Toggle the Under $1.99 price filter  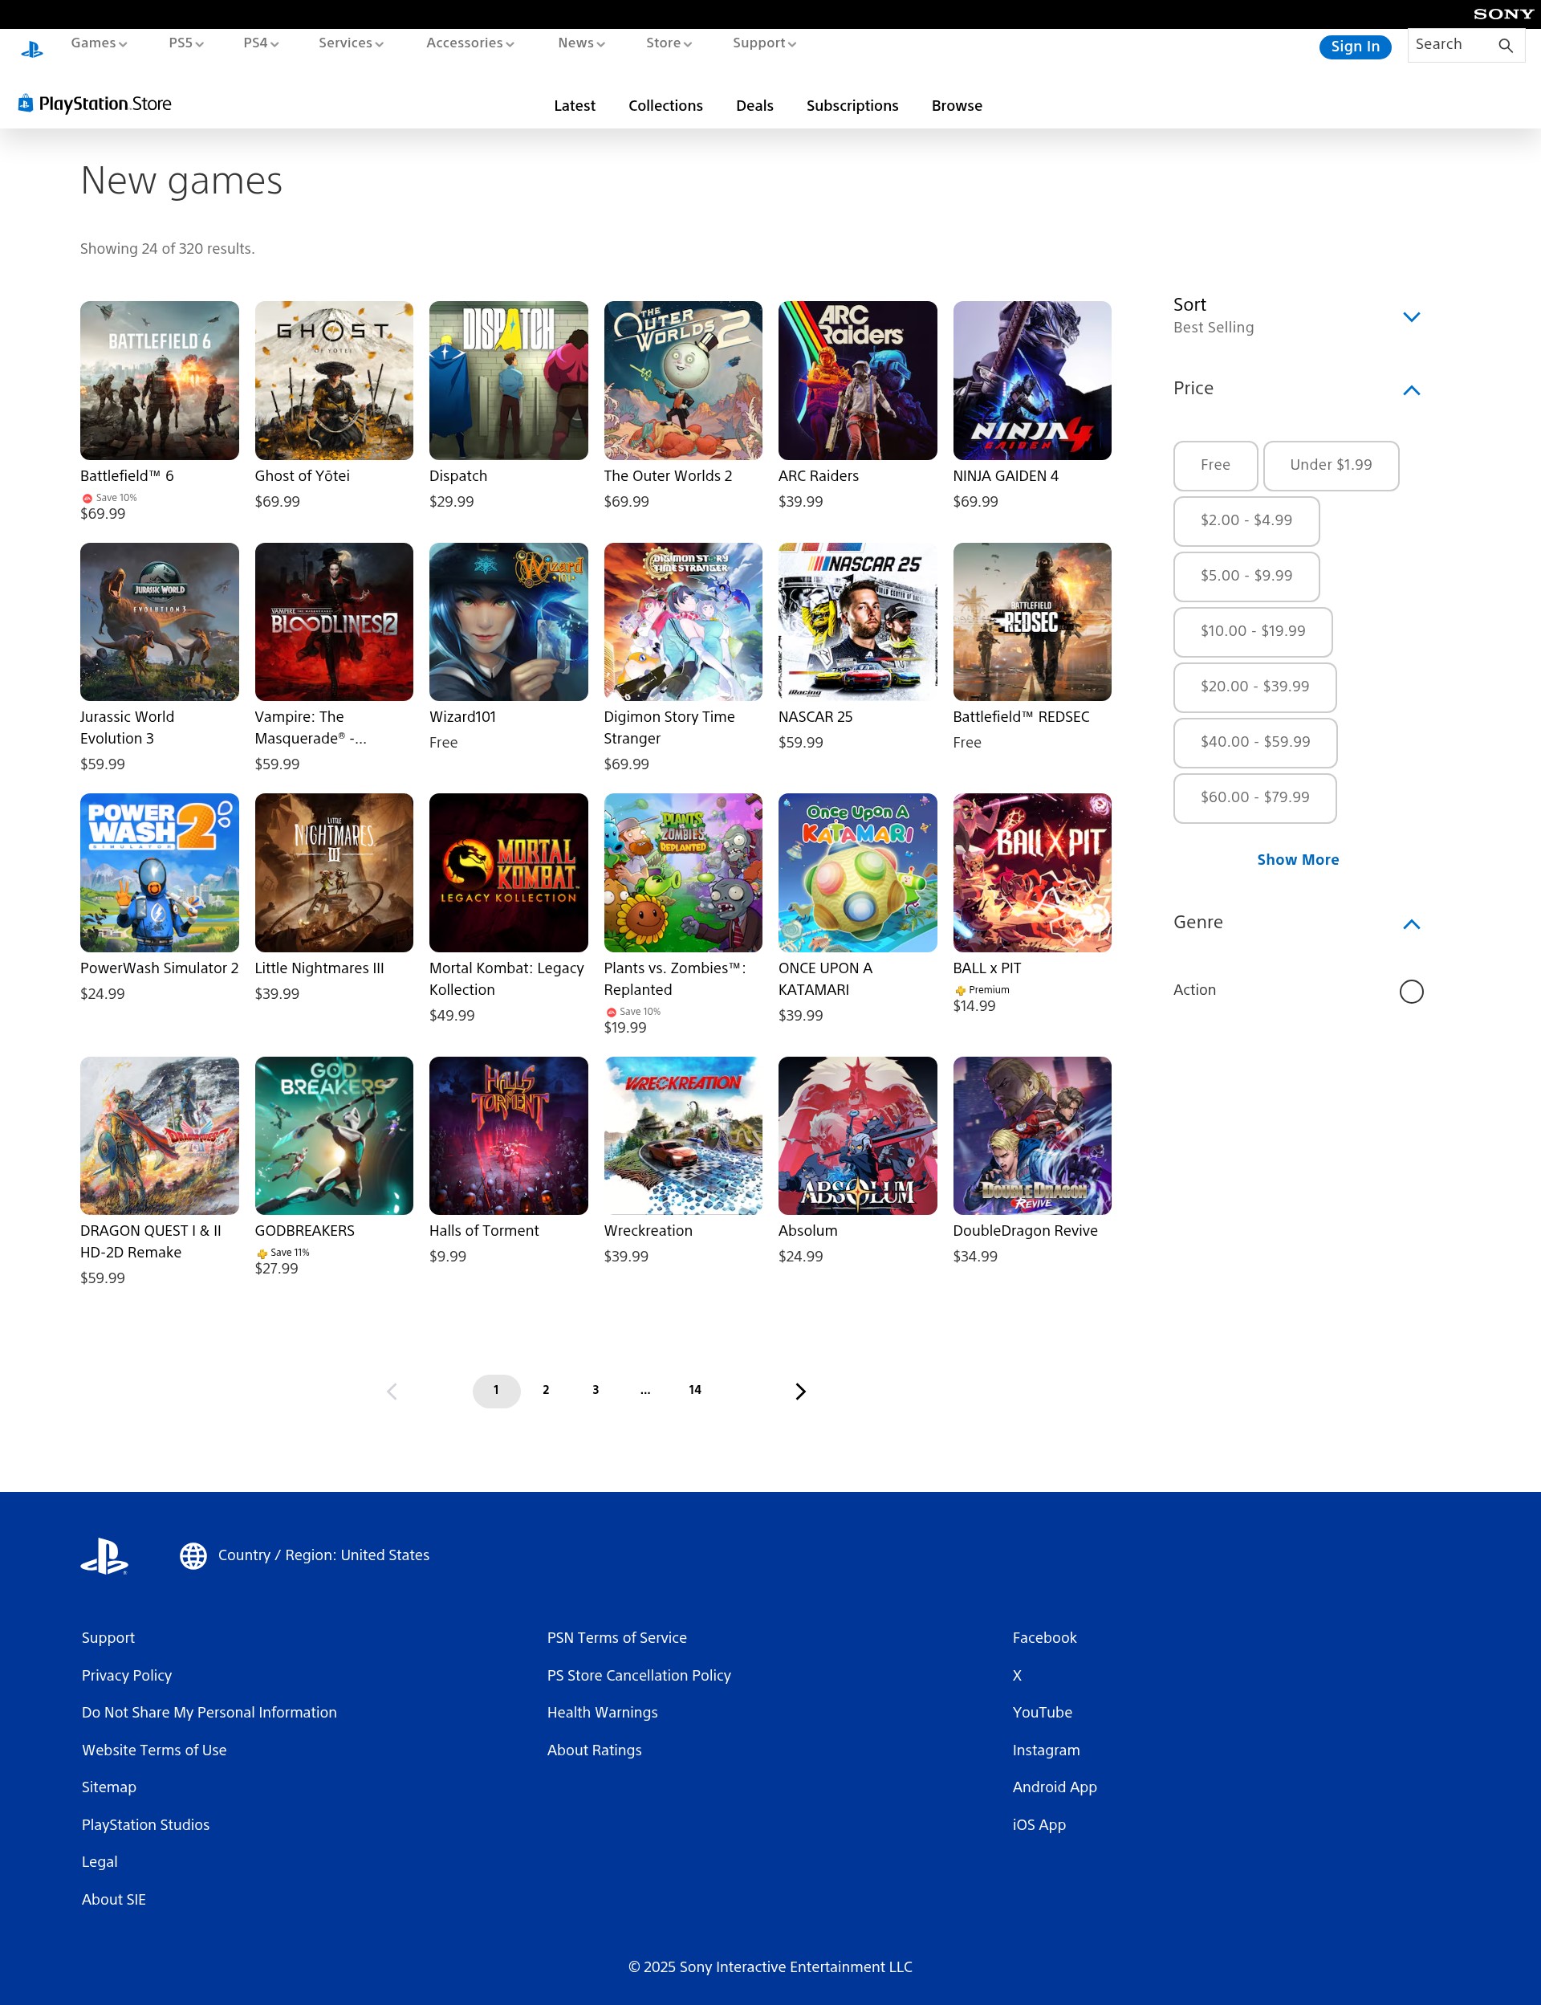[x=1331, y=465]
